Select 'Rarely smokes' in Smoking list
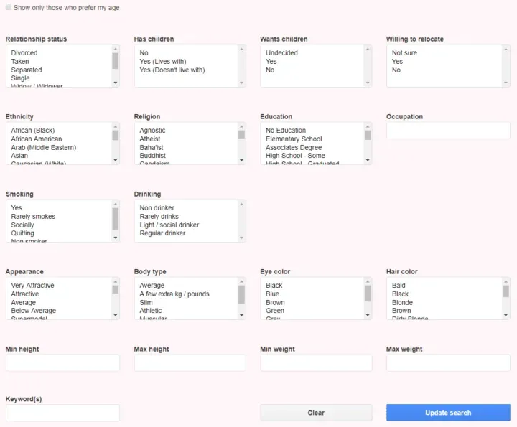 coord(33,217)
